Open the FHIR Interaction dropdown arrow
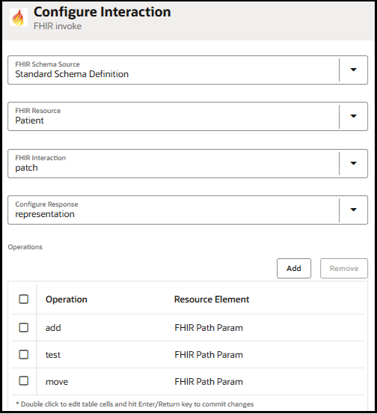Screen dimensions: 377x414 tap(353, 163)
